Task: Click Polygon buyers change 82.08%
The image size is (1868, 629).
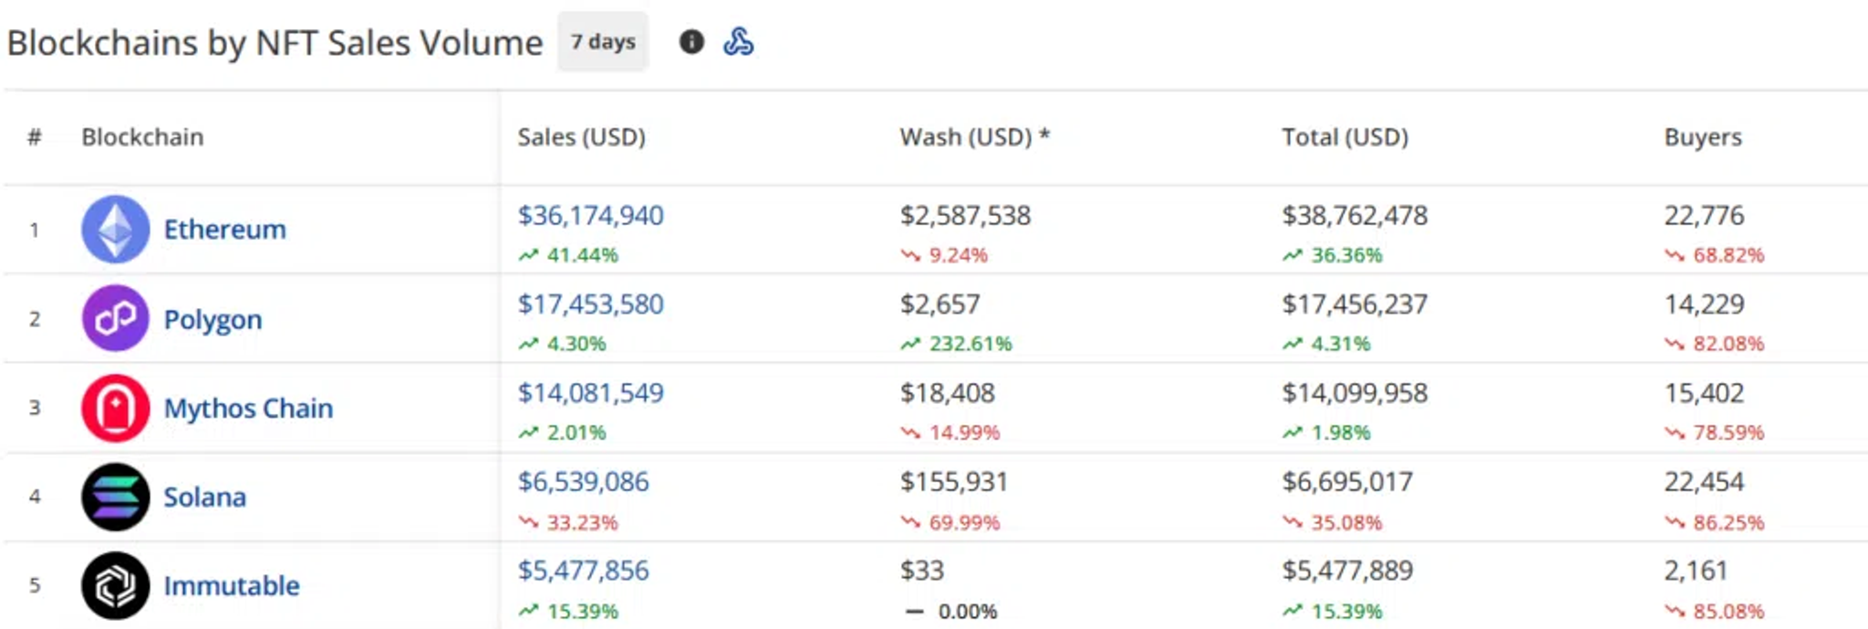Action: coord(1728,344)
